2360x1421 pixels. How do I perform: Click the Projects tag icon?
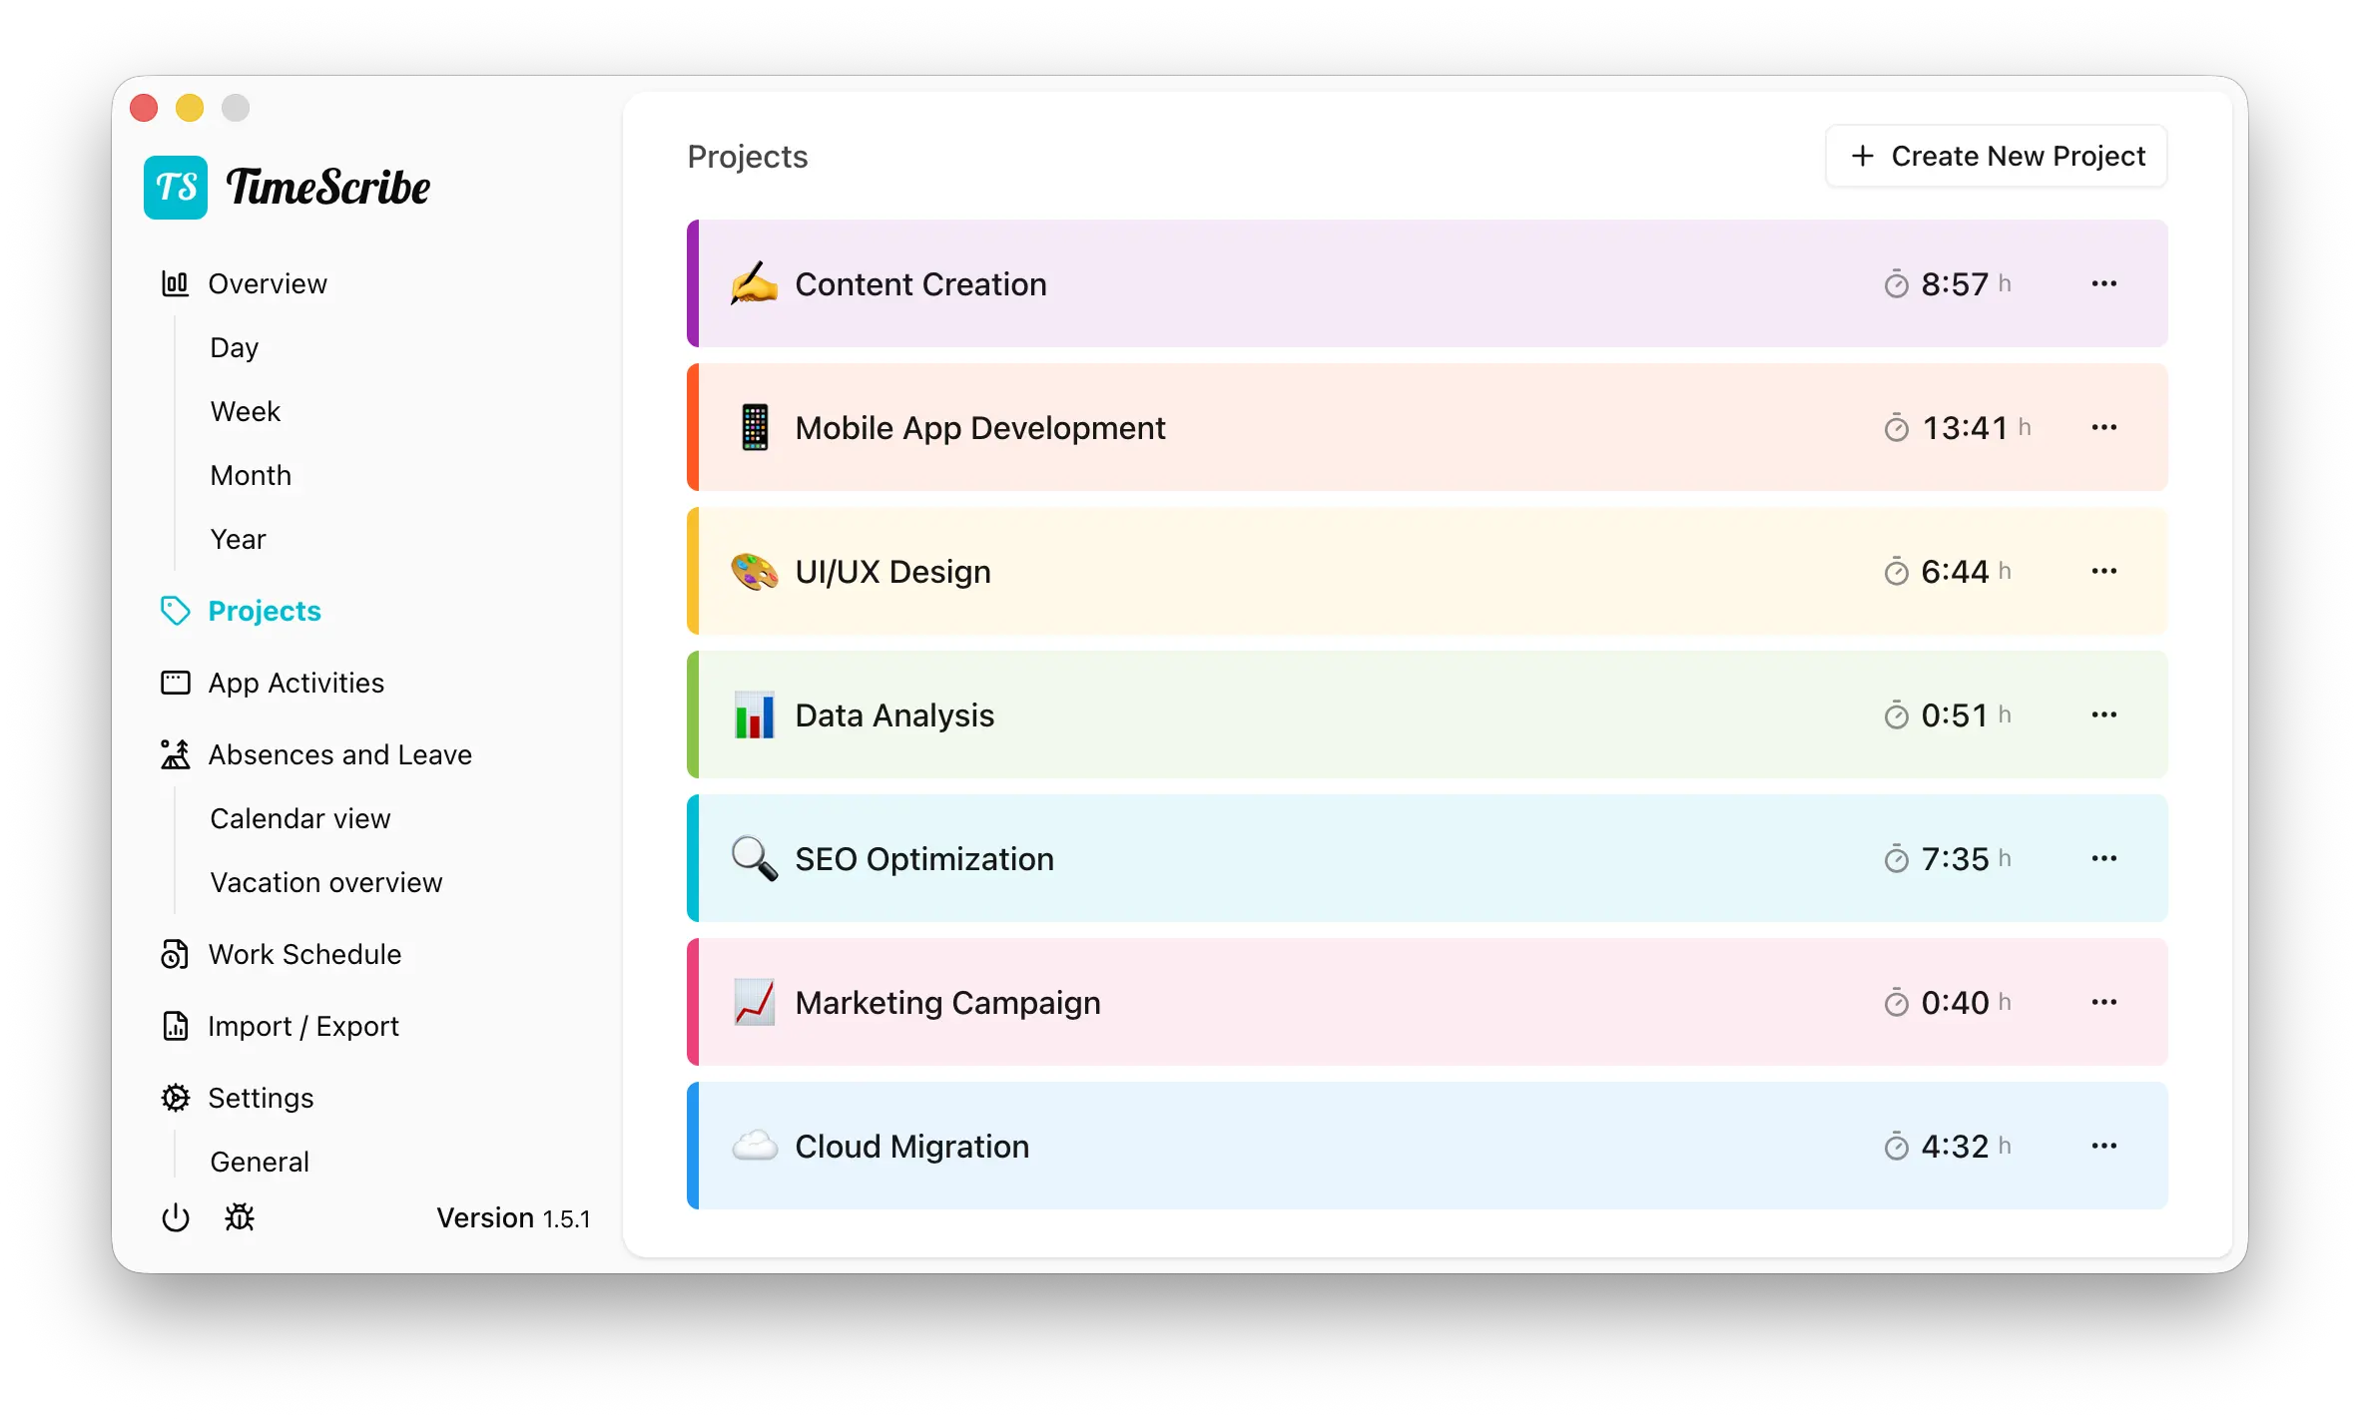[176, 611]
